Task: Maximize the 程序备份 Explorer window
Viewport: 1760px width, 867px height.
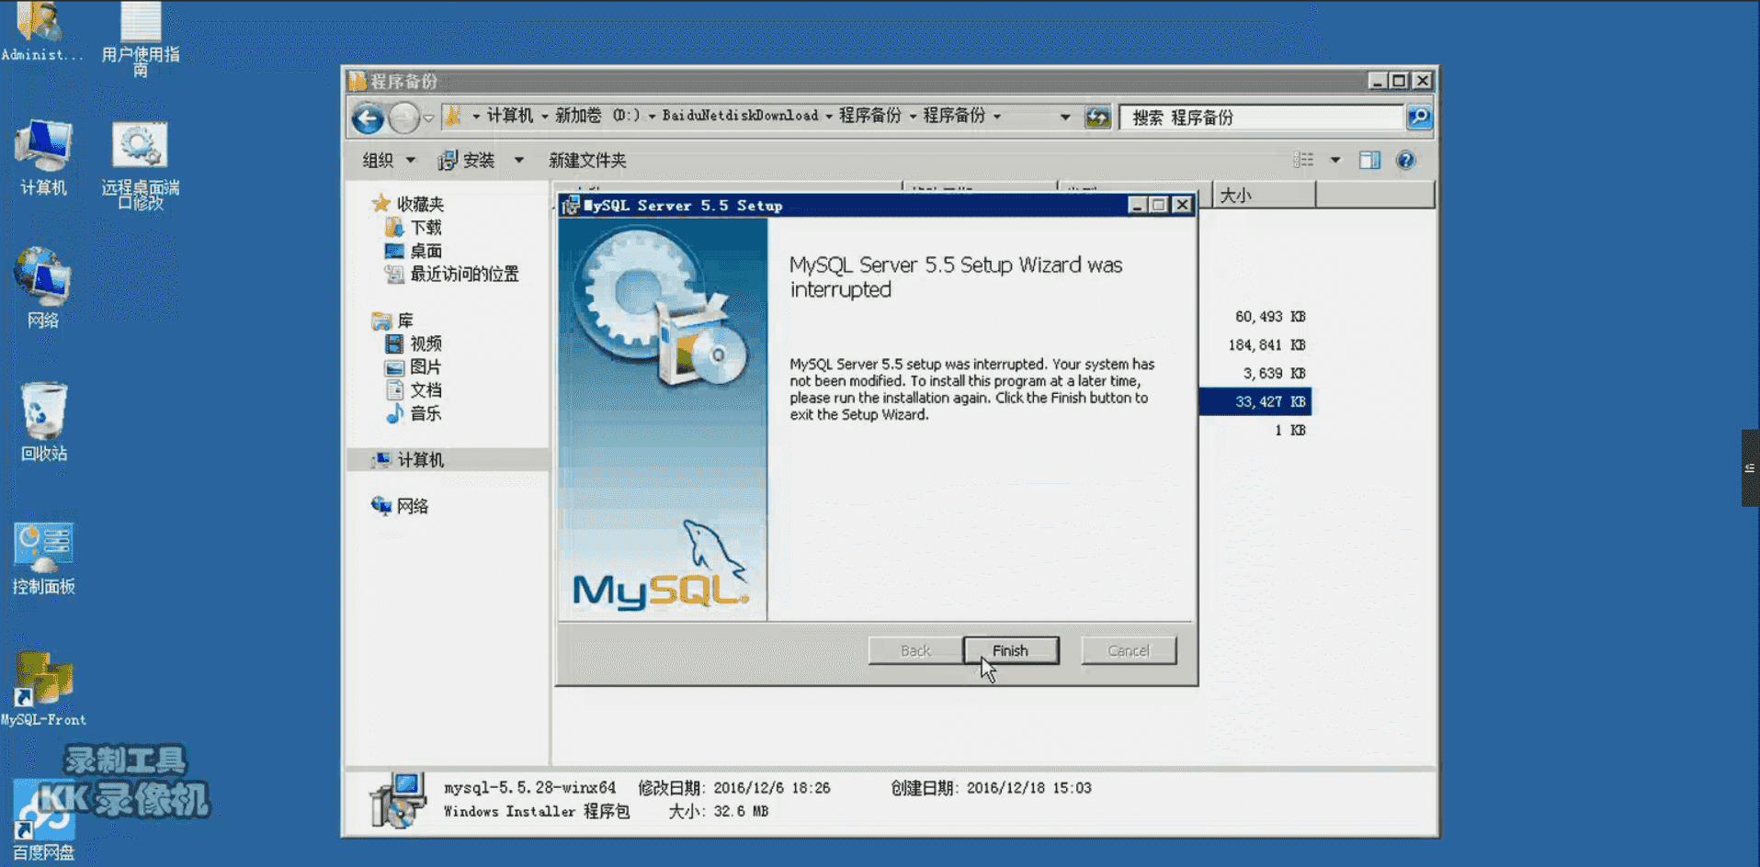Action: point(1398,81)
